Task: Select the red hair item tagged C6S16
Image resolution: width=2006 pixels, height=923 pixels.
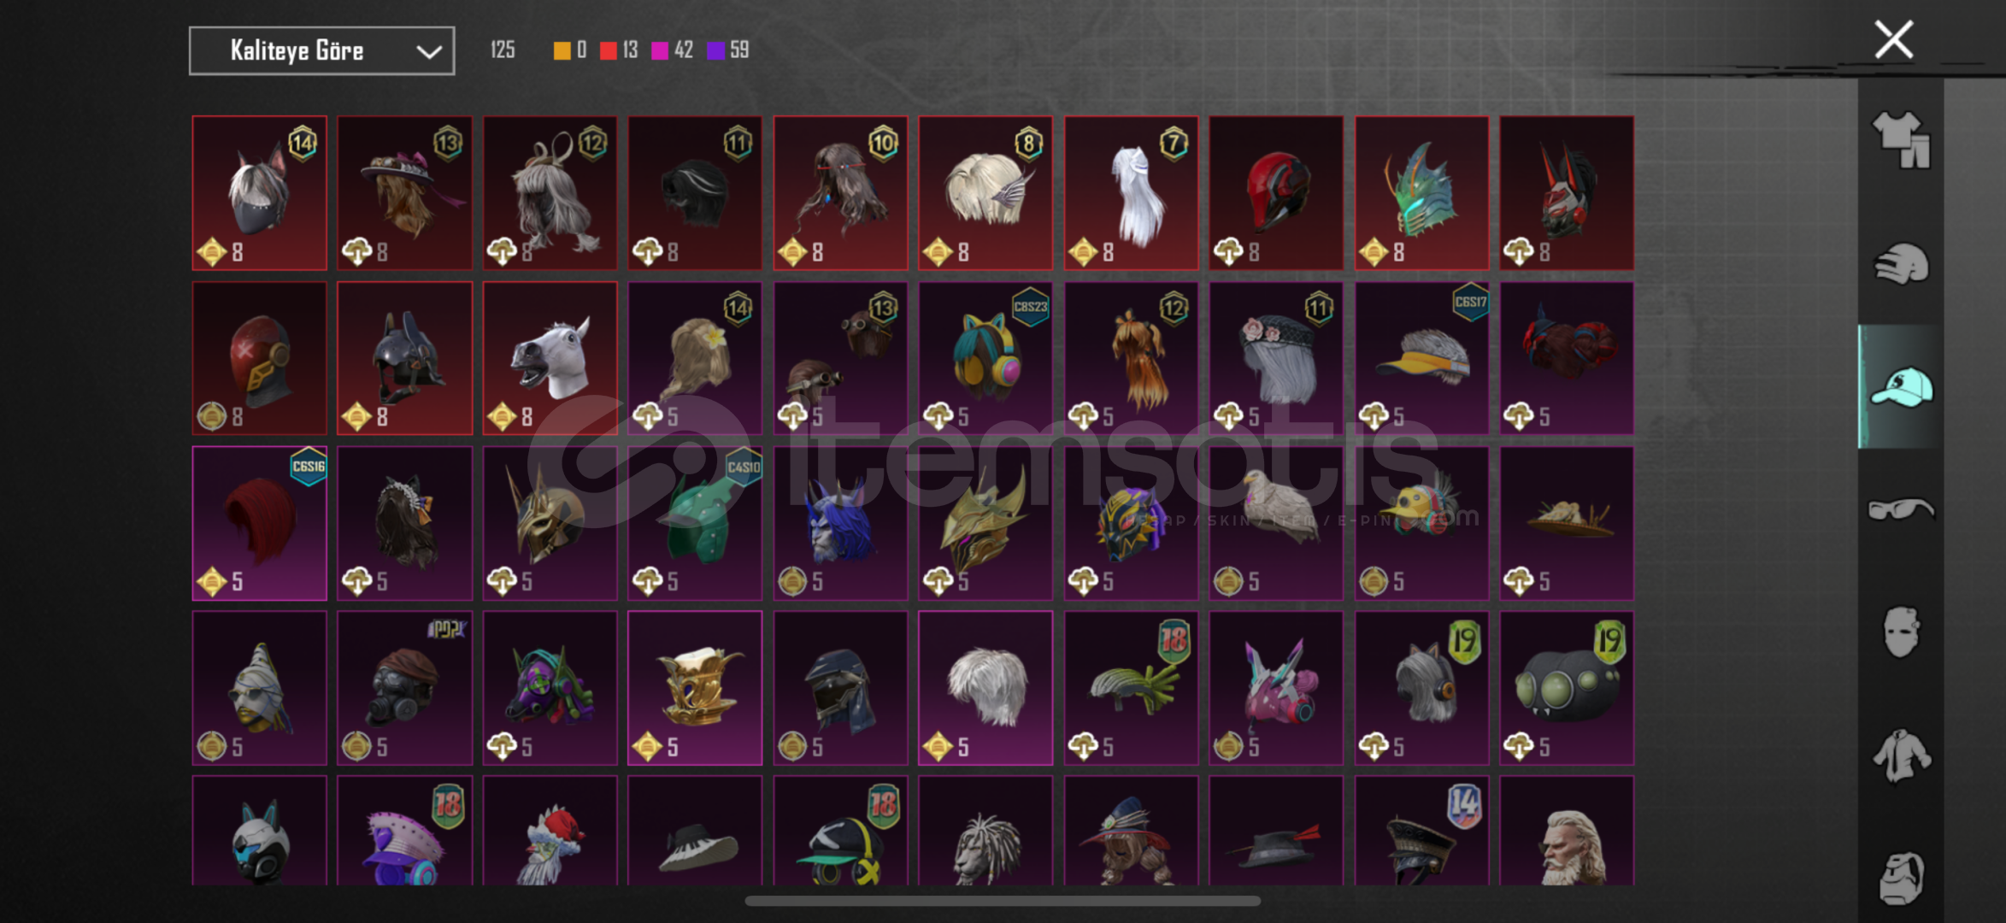Action: pos(259,523)
